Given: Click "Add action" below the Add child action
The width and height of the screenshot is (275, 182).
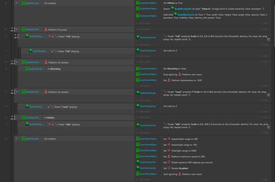Looking at the screenshot, I should [143, 23].
